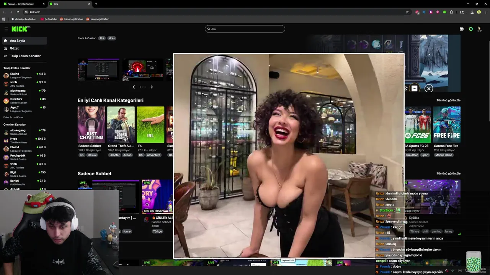This screenshot has width=490, height=275.
Task: Open the Ana Sayfa home page
Action: coord(24,40)
